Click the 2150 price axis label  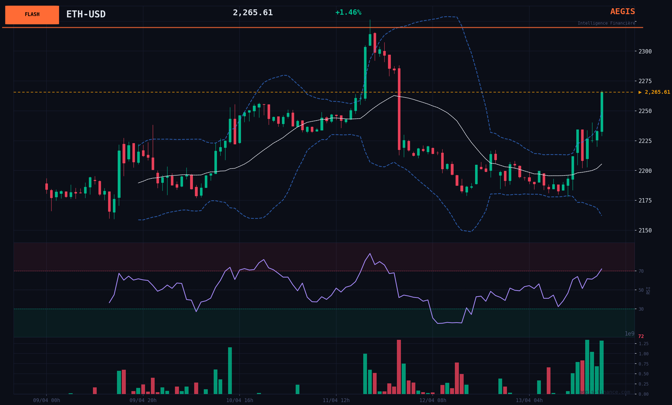coord(645,231)
